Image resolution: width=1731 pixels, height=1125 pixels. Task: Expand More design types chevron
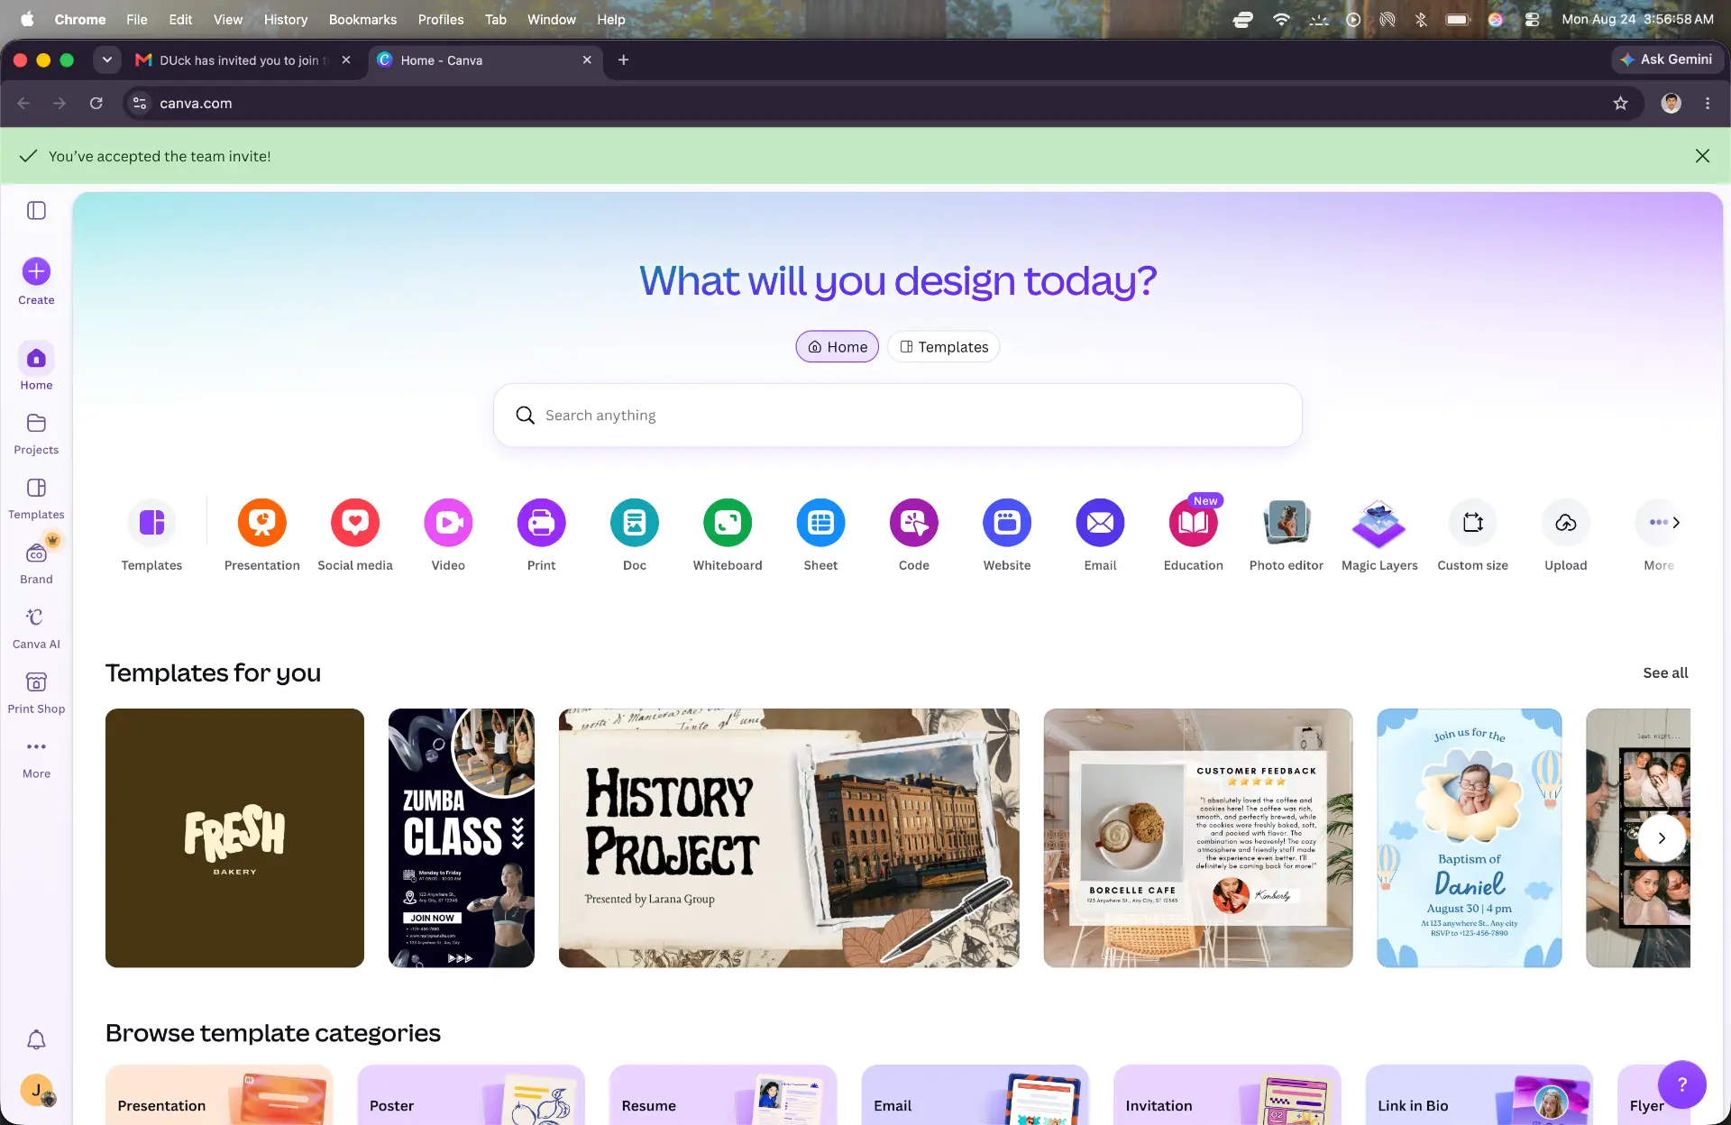pyautogui.click(x=1676, y=522)
